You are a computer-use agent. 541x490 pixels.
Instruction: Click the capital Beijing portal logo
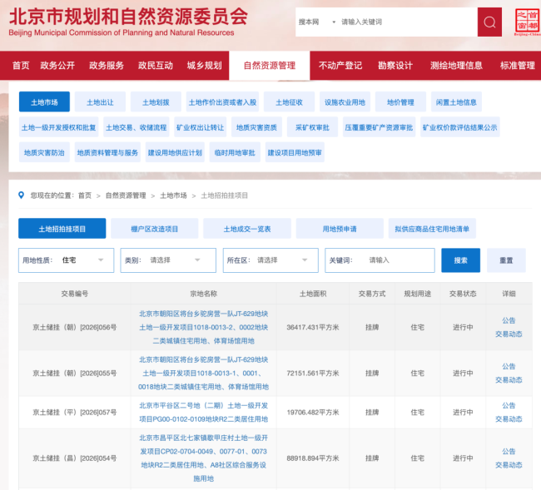pyautogui.click(x=527, y=22)
